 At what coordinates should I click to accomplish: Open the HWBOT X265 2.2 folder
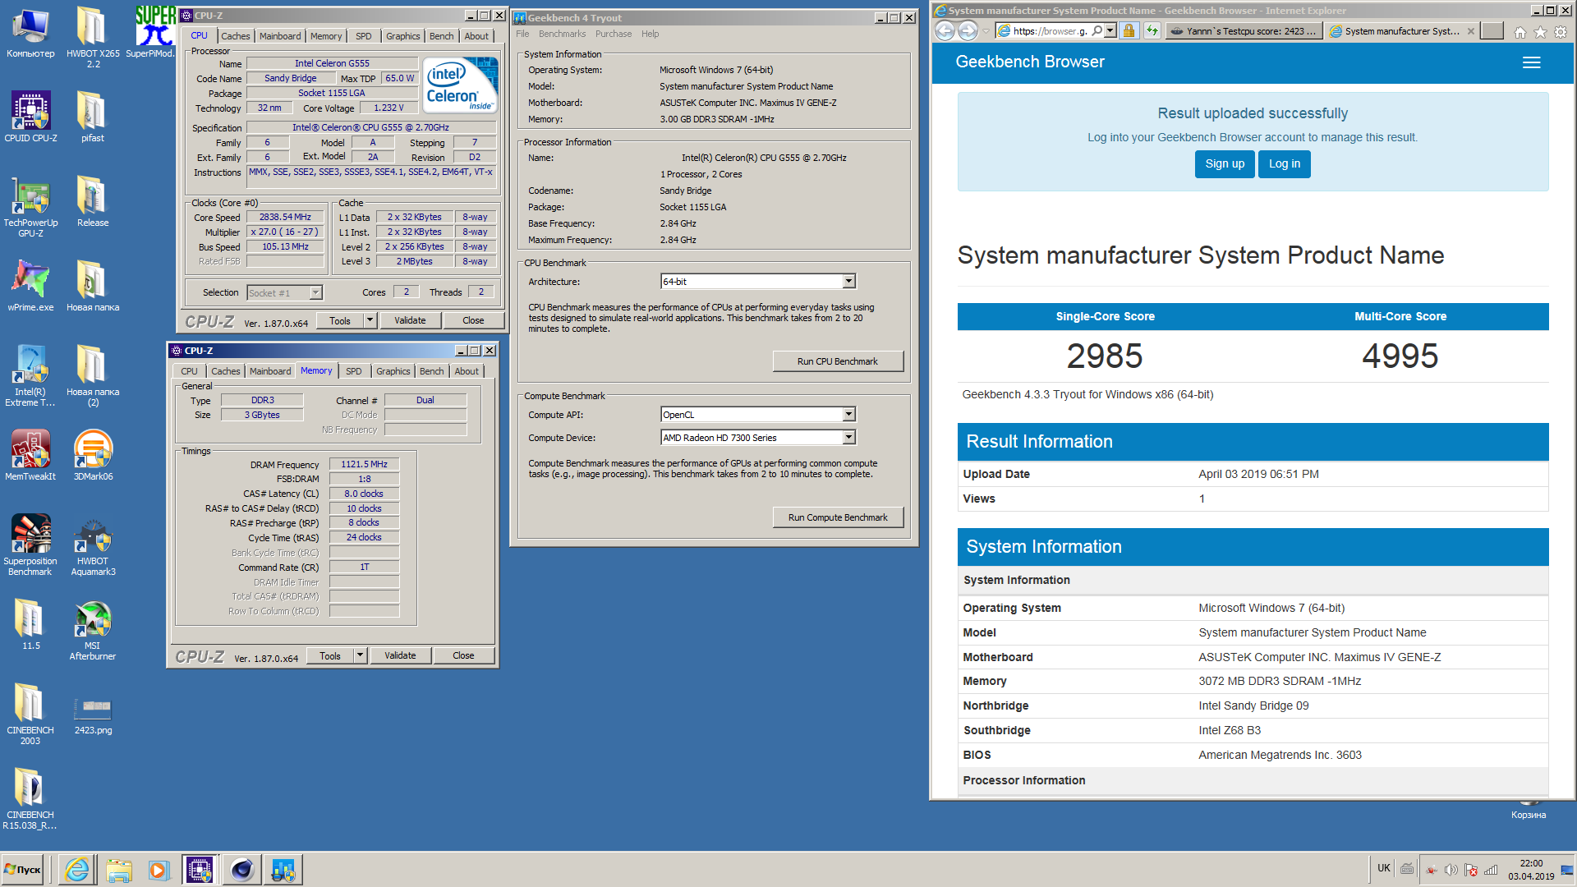pyautogui.click(x=93, y=37)
